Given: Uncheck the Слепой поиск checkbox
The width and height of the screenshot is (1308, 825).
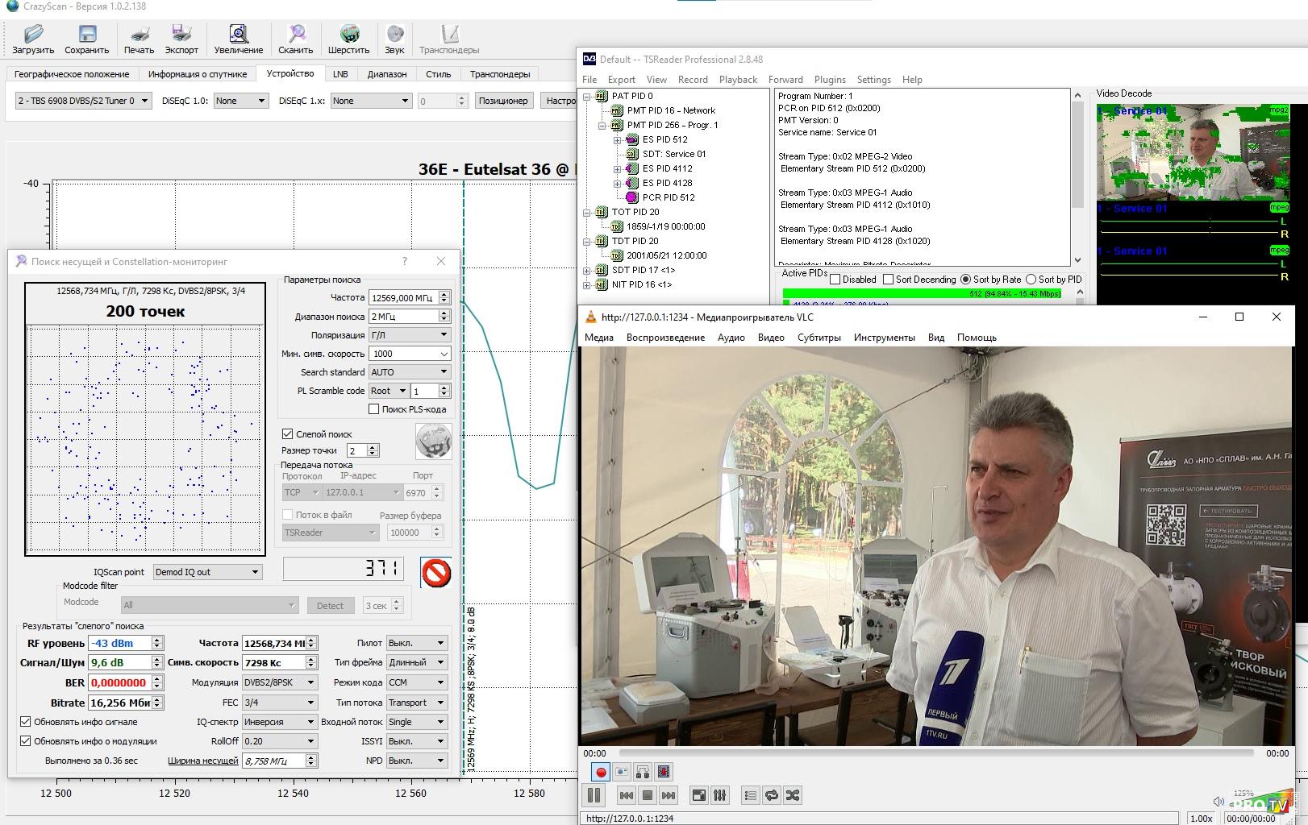Looking at the screenshot, I should click(x=288, y=433).
